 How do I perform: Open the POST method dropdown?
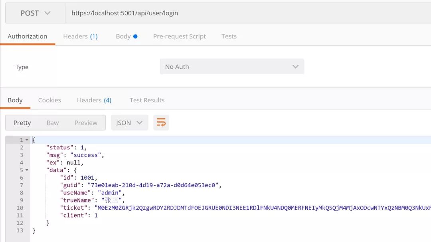click(36, 13)
